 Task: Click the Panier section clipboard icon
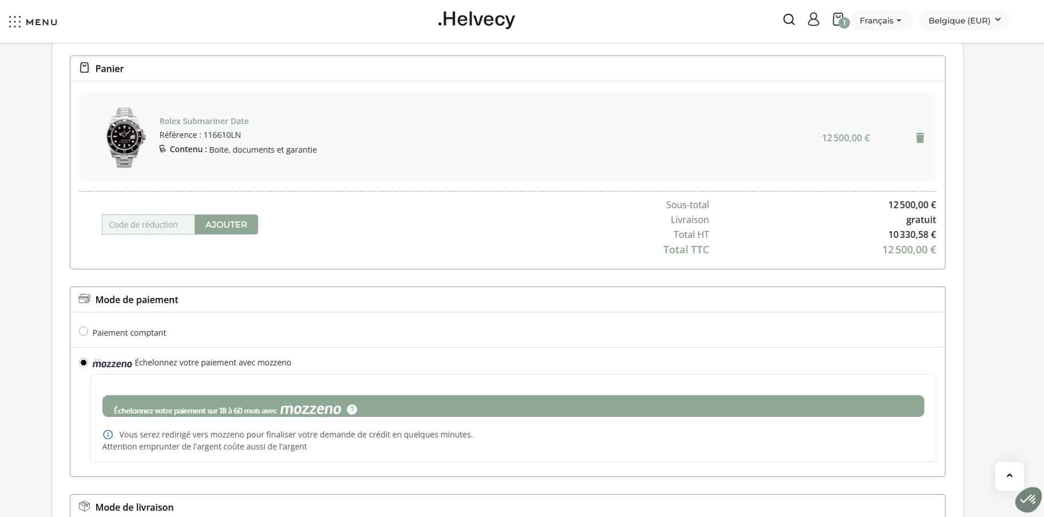84,68
